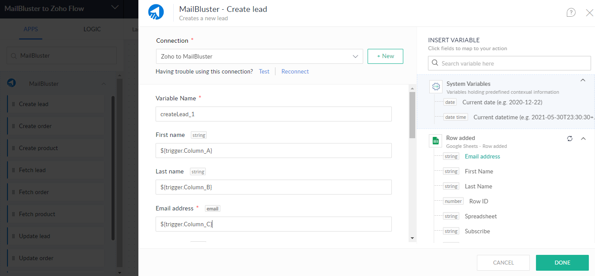Viewport: 595px width, 276px height.
Task: Click the Search variable here box
Action: [509, 63]
